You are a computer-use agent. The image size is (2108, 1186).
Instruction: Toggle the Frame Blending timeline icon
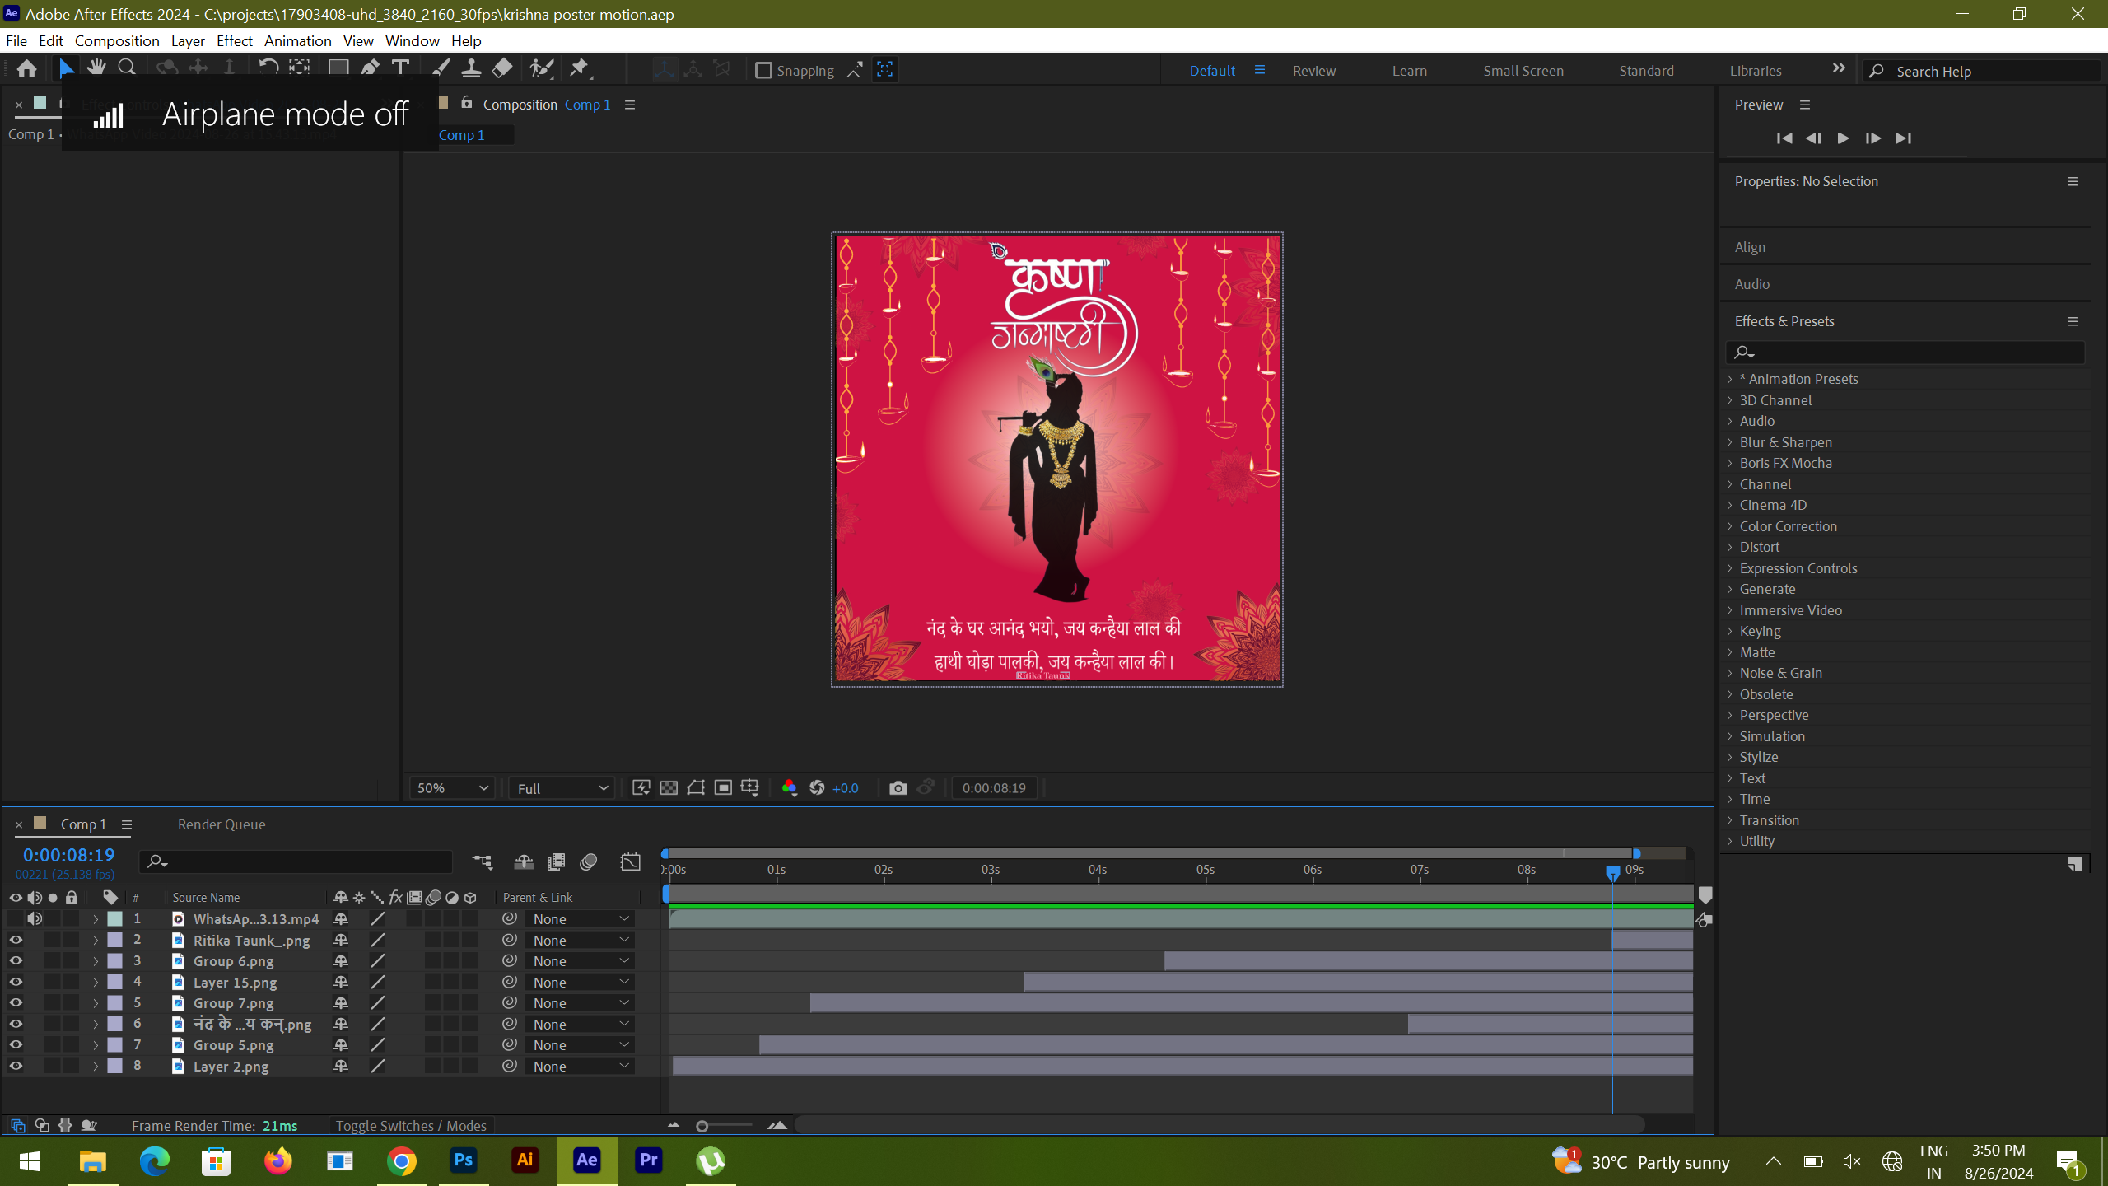pos(557,862)
